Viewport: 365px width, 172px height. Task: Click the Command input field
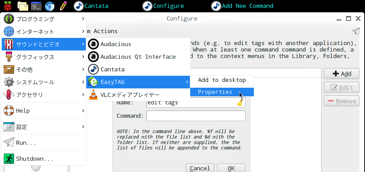click(x=196, y=116)
